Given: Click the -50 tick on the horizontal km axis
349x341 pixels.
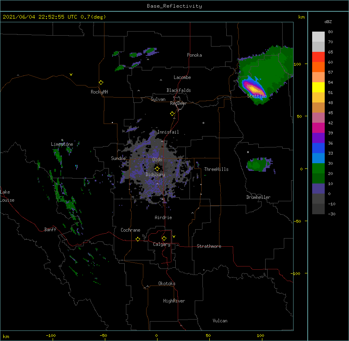Looking at the screenshot, I should 103,335.
